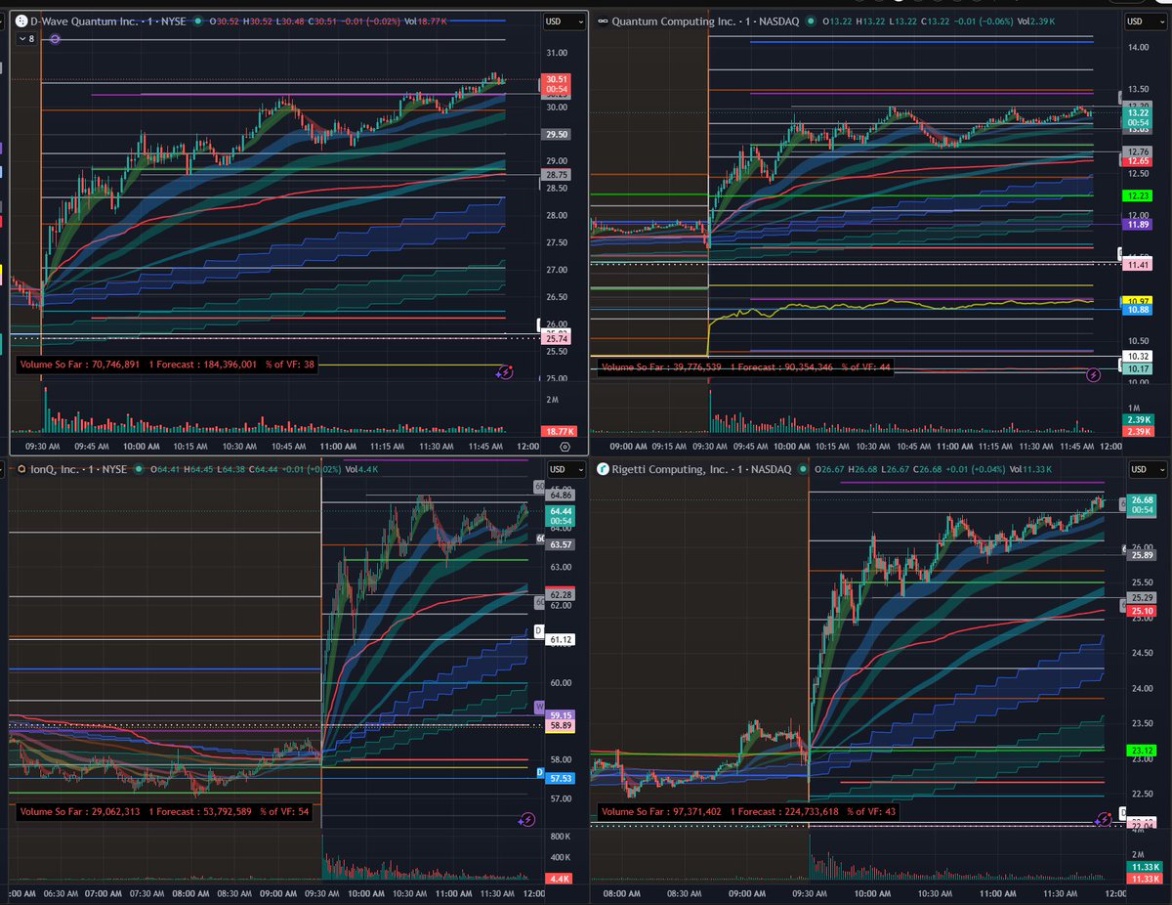Click the D-Wave Quantum symbol logo icon
This screenshot has height=905, width=1172.
pos(20,21)
